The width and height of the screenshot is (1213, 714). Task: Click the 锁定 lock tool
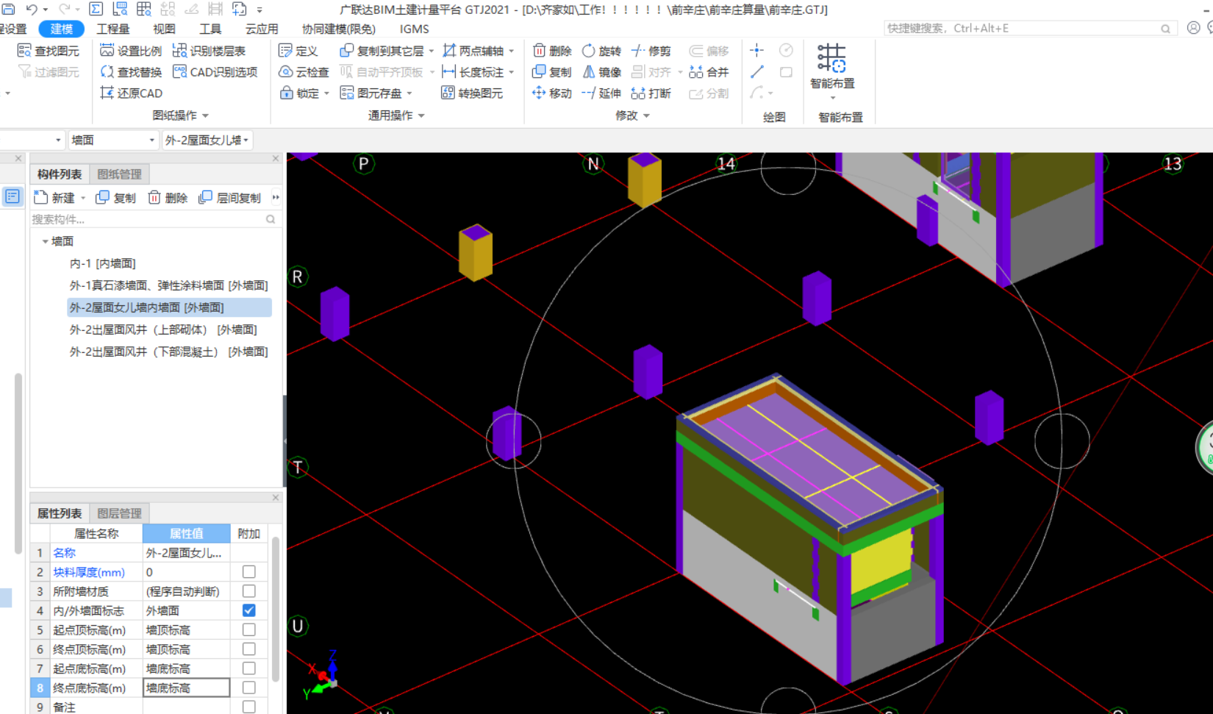click(299, 93)
